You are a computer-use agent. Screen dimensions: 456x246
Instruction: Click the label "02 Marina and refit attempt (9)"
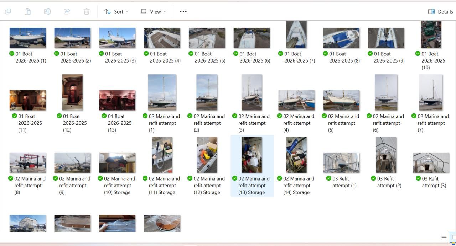click(75, 186)
